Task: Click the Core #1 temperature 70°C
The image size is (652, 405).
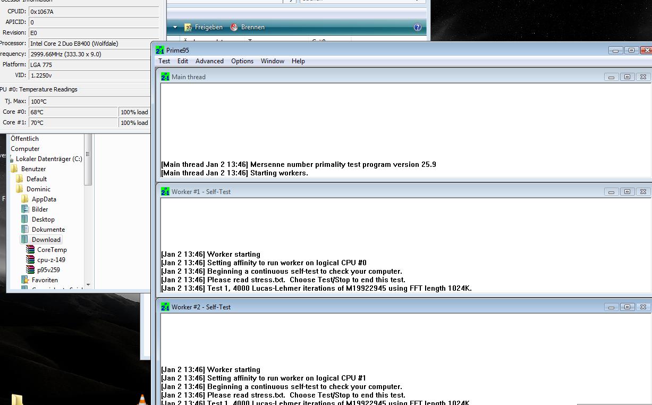Action: tap(73, 122)
